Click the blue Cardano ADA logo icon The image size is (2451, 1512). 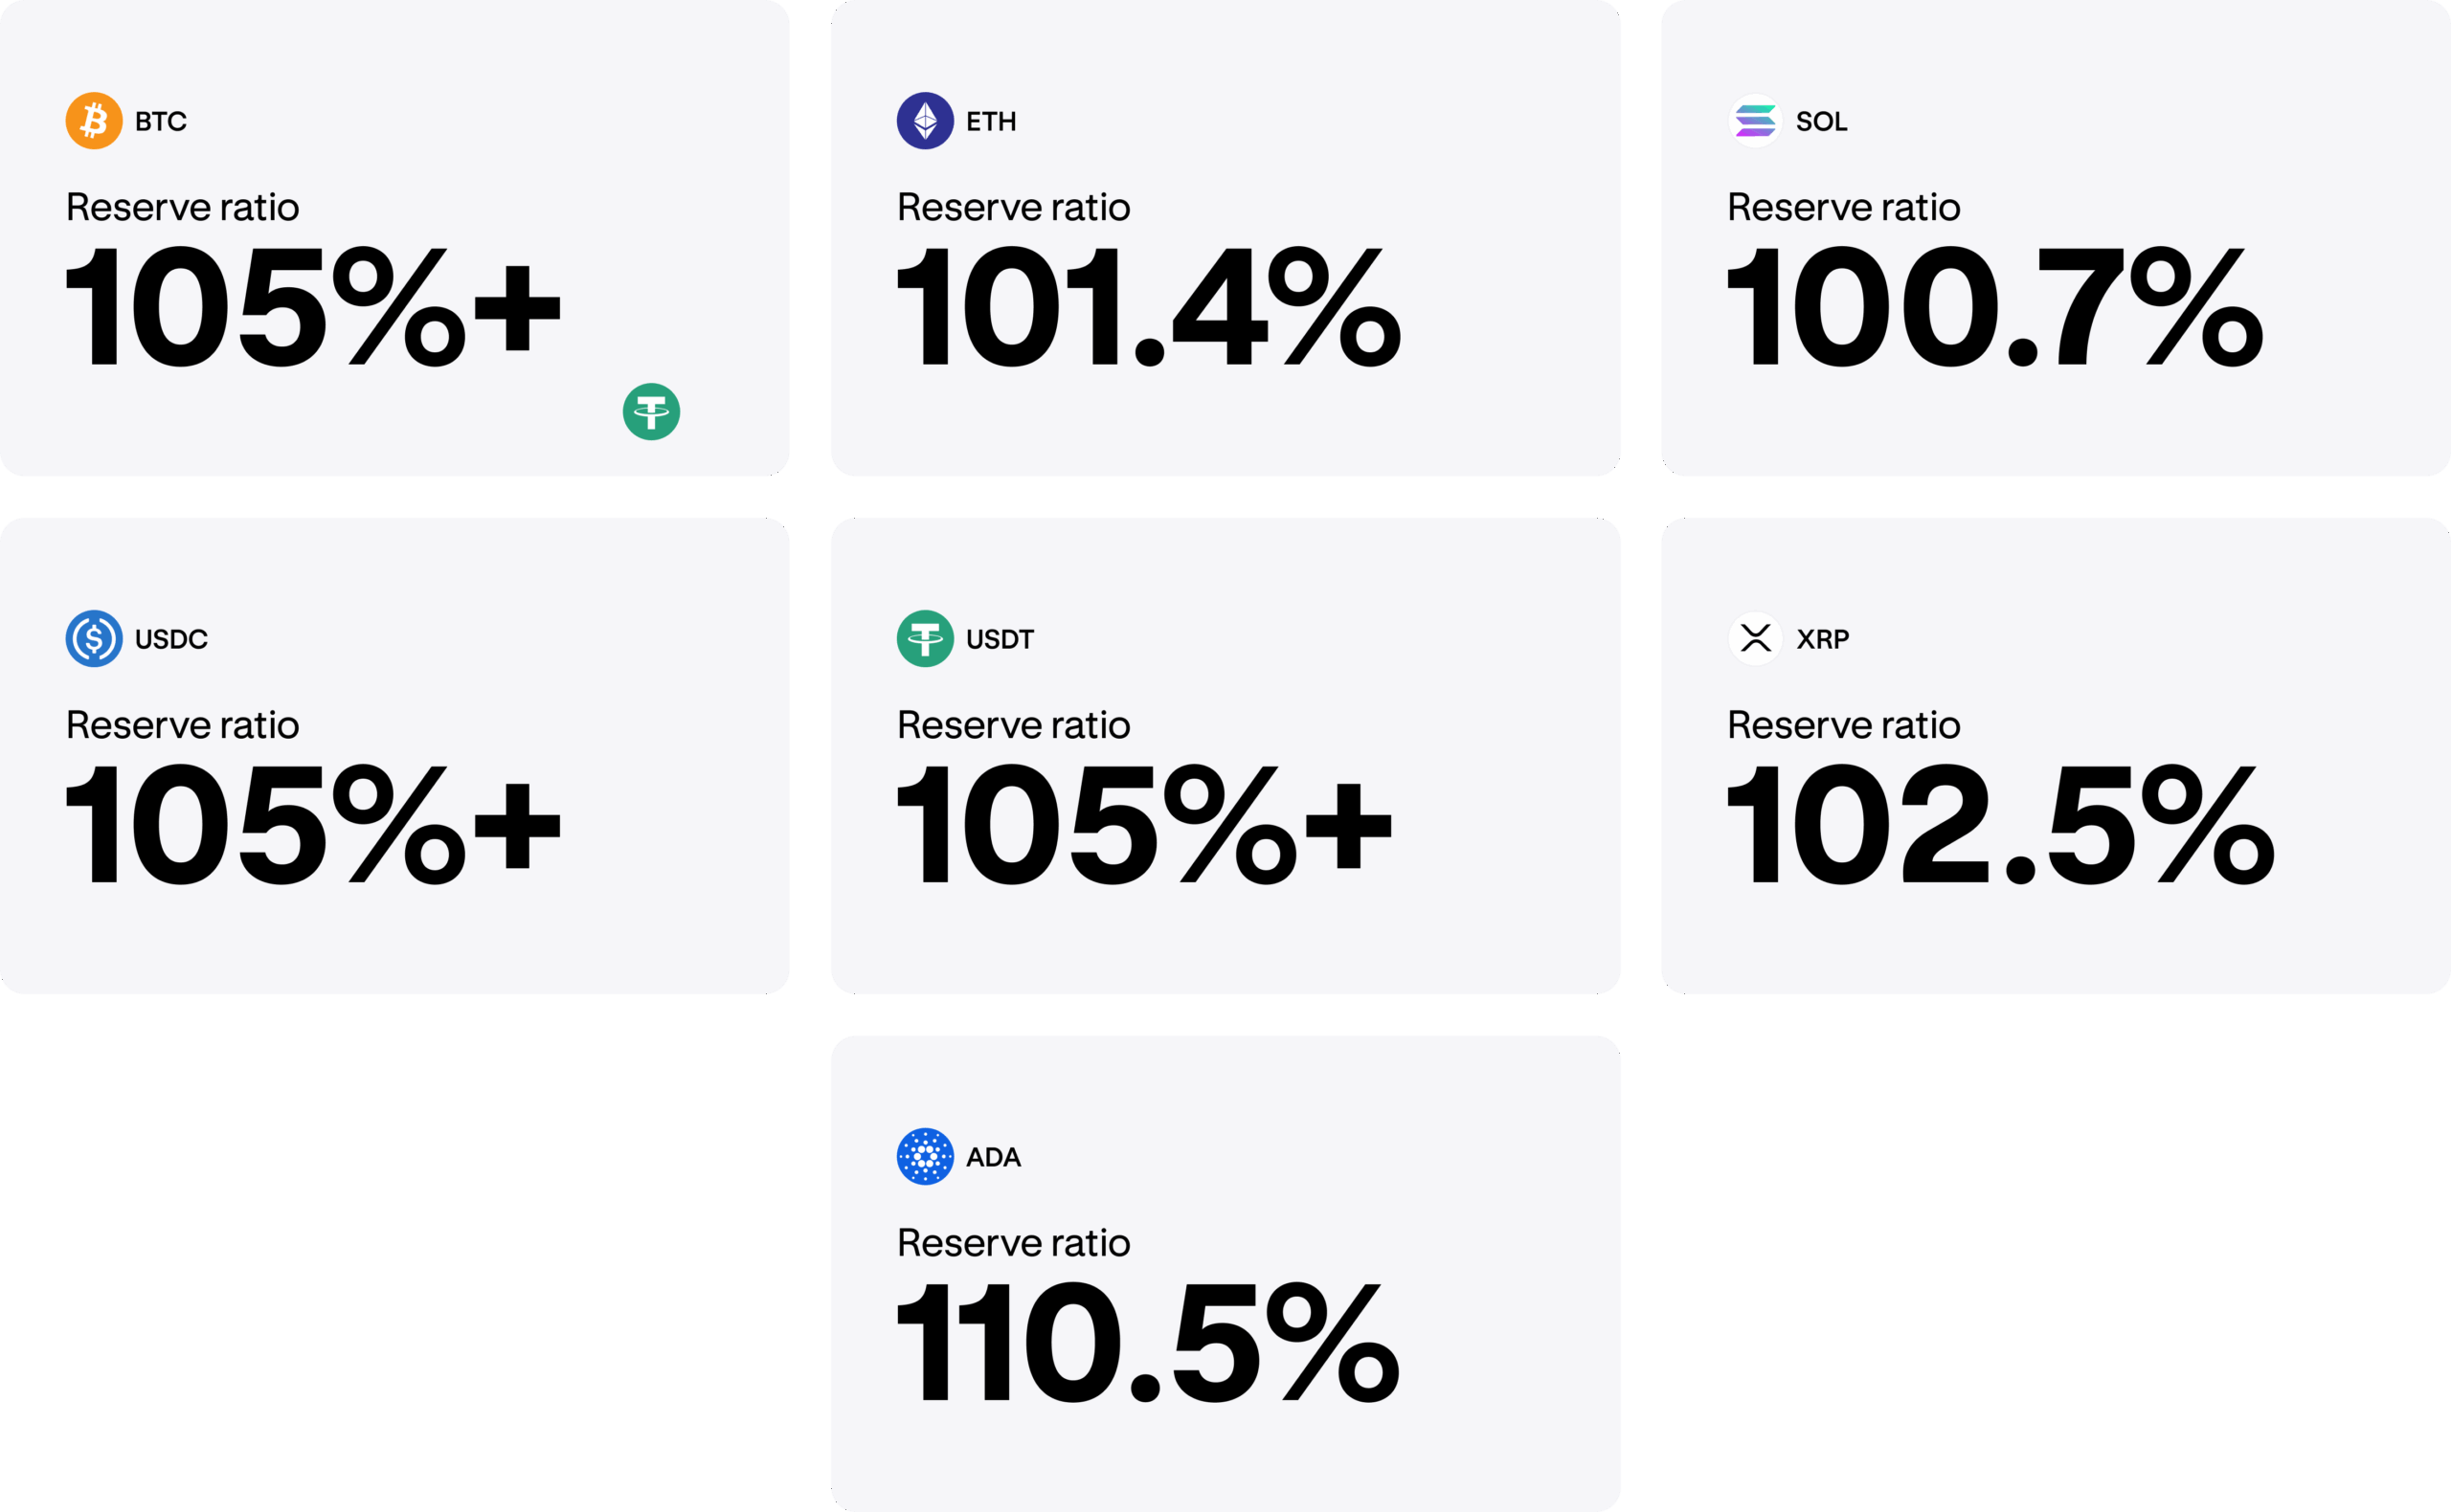pos(924,1156)
